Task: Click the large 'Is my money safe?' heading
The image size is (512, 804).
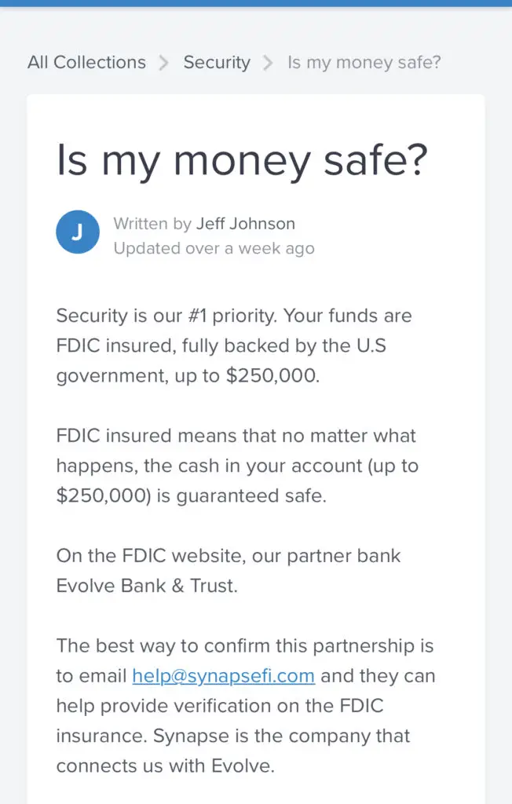Action: [242, 161]
